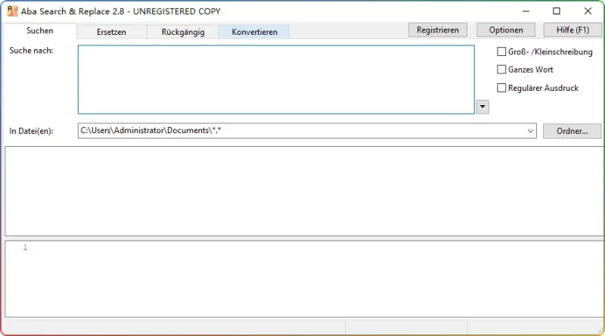Switch to the Suchen tab
605x336 pixels.
pos(39,31)
